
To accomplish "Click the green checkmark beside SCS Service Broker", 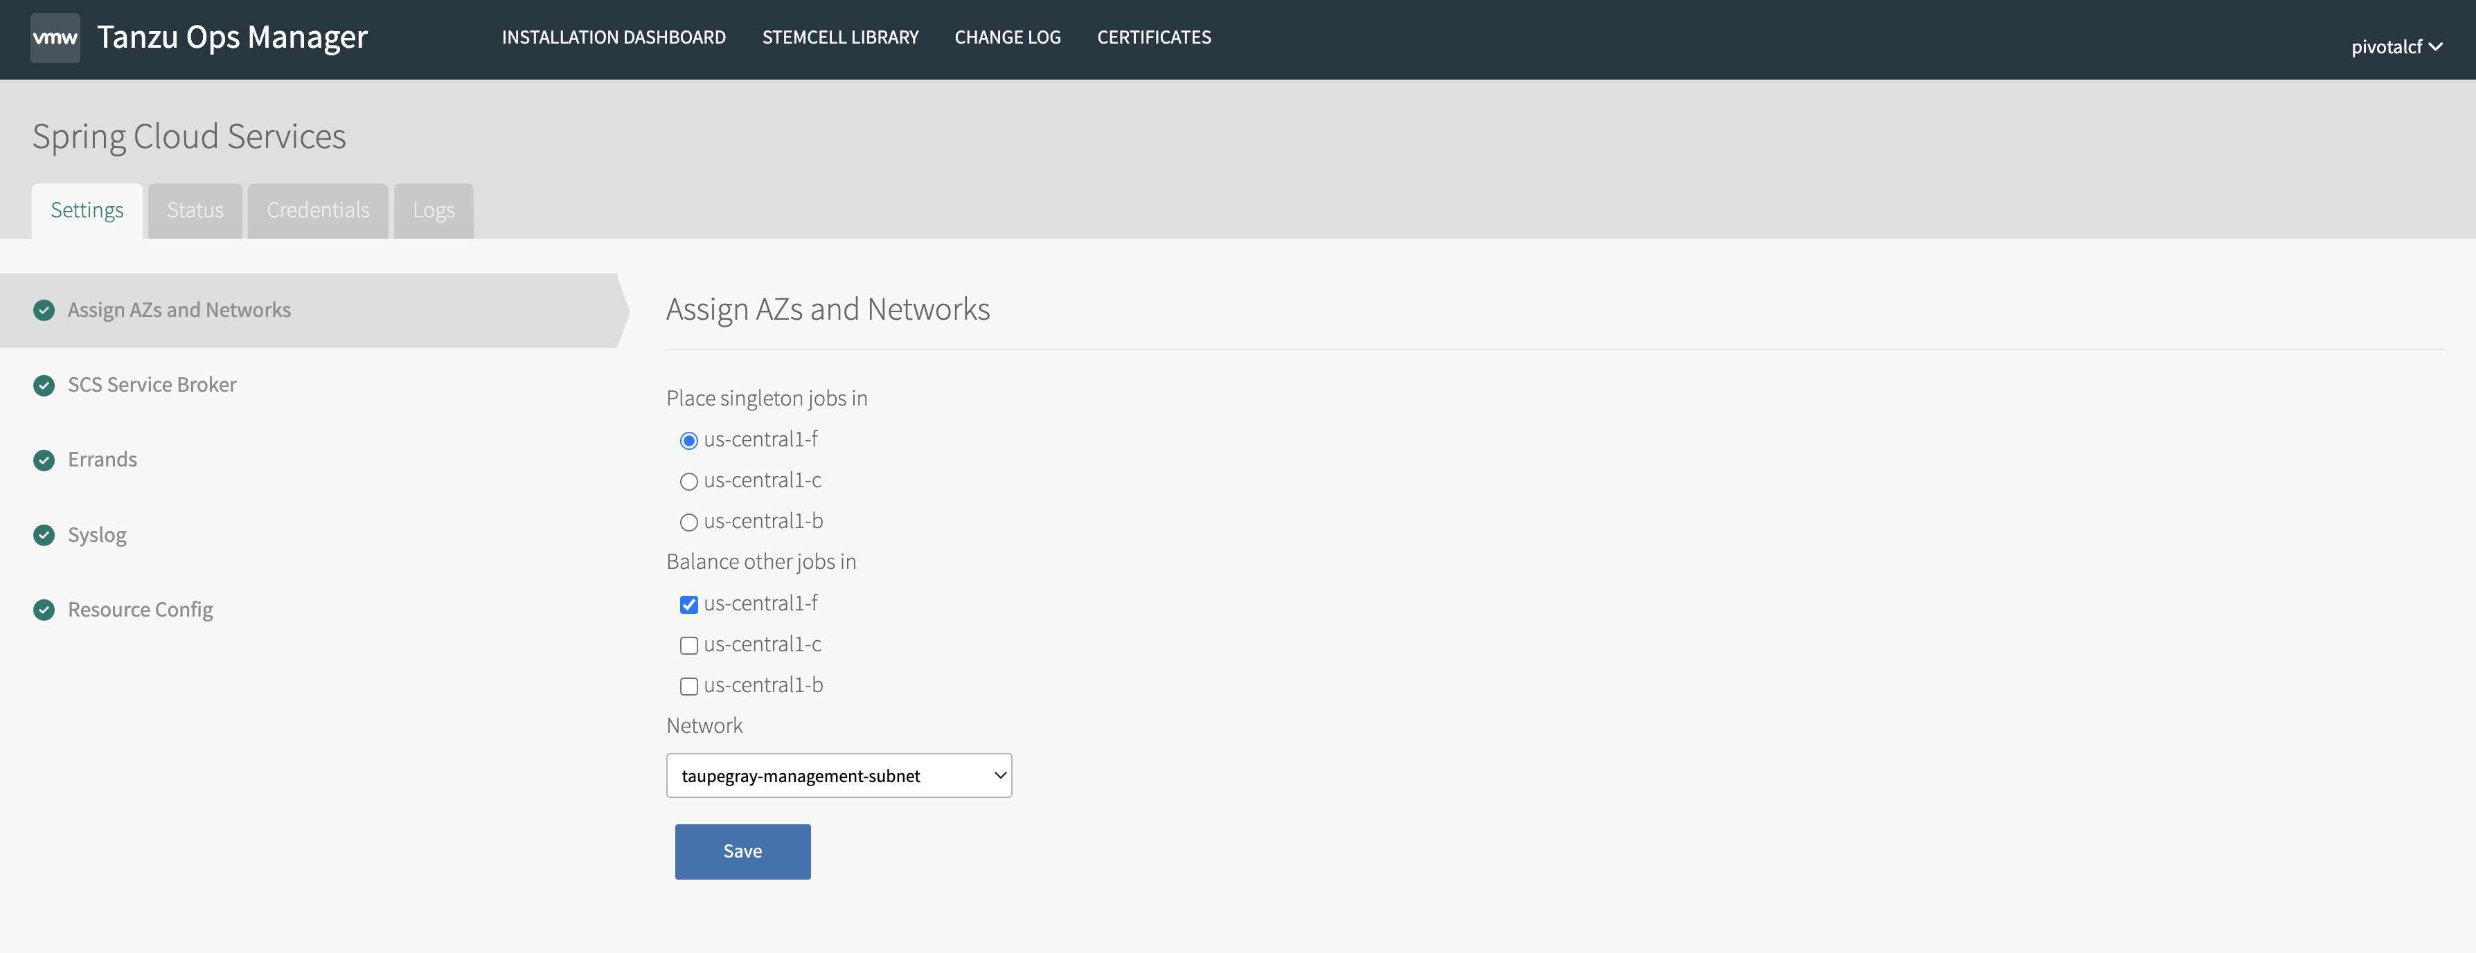I will pyautogui.click(x=44, y=385).
